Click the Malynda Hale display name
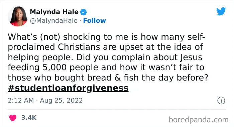 click(54, 12)
